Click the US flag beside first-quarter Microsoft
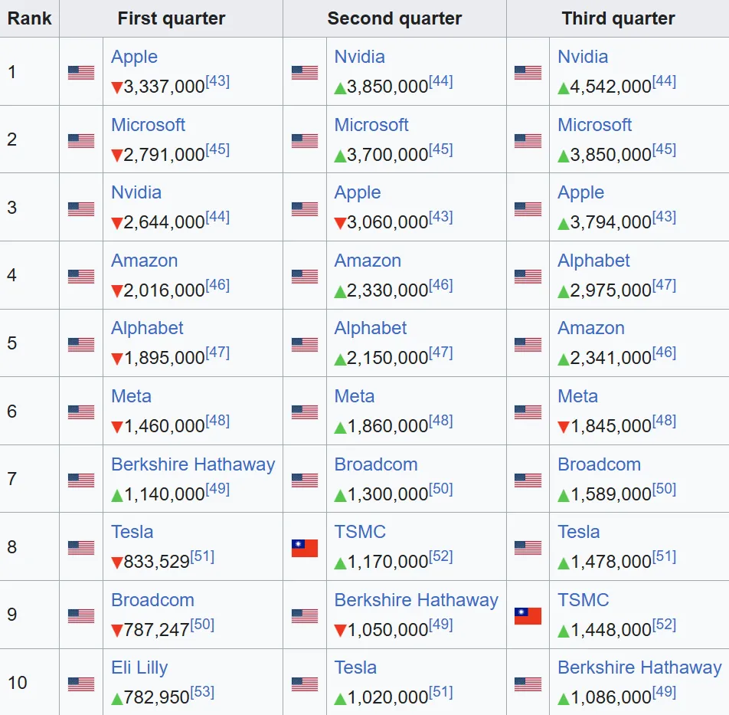The width and height of the screenshot is (729, 715). pyautogui.click(x=81, y=140)
